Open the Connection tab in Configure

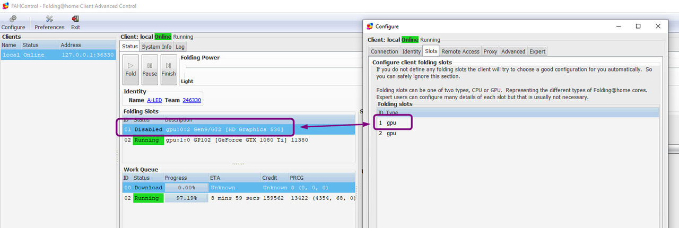384,51
